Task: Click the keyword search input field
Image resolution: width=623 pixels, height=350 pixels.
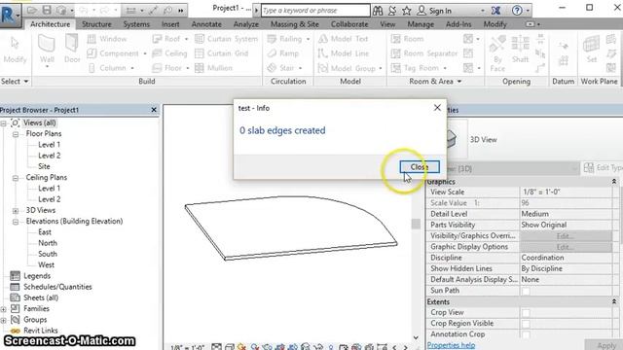Action: coord(315,11)
